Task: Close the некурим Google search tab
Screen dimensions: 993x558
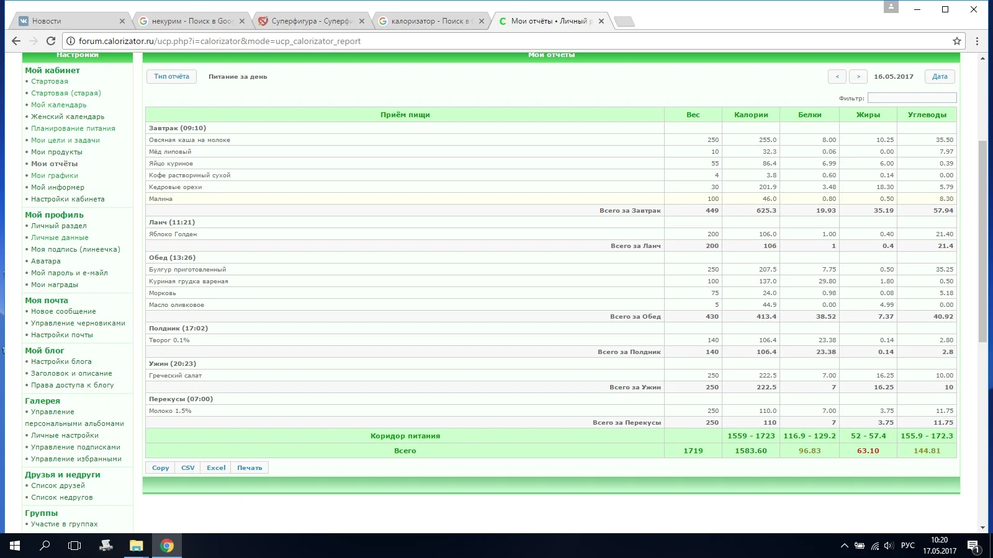Action: point(242,21)
